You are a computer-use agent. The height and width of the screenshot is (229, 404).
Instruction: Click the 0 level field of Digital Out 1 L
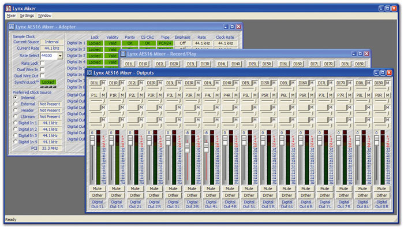[x=92, y=132]
